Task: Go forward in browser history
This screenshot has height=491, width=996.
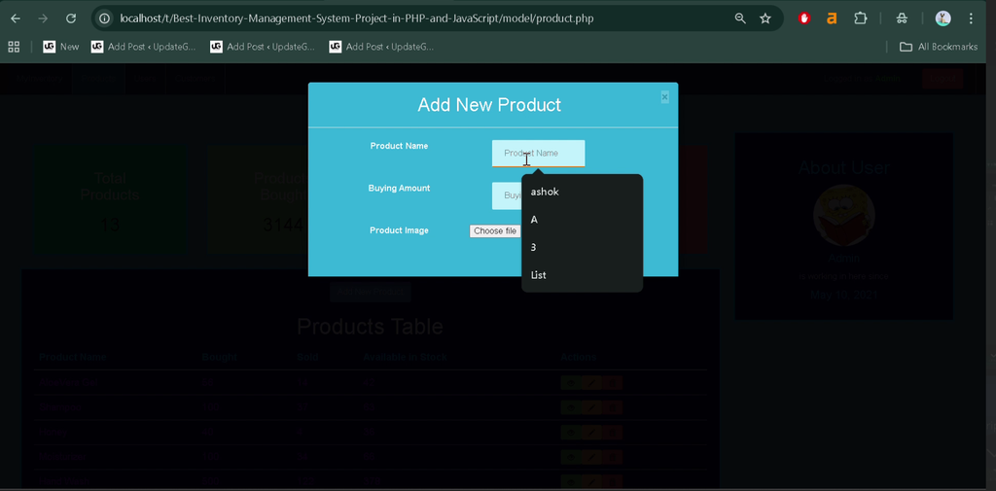Action: [x=43, y=18]
